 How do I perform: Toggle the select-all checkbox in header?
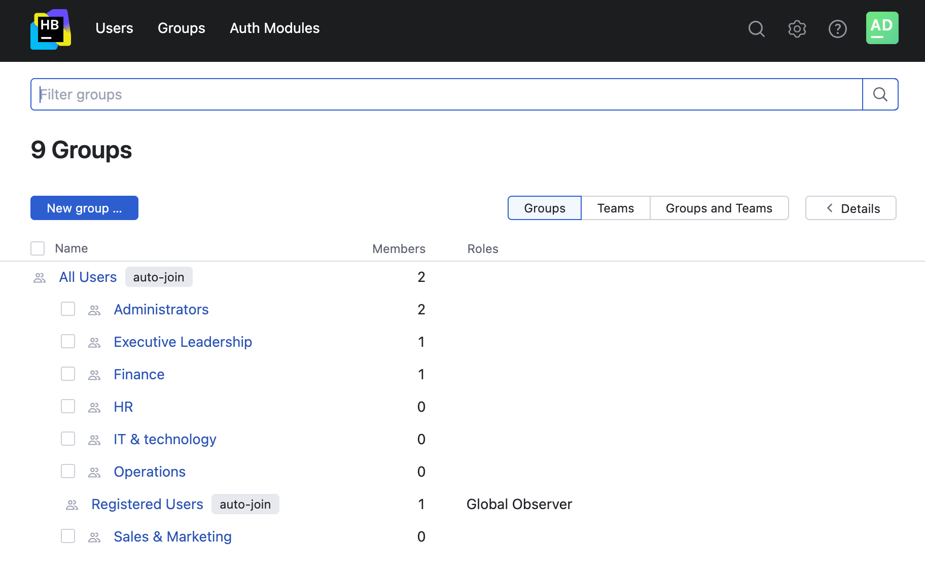(x=38, y=248)
